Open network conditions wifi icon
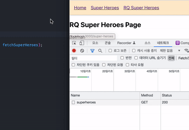The width and height of the screenshot is (189, 130). pyautogui.click(x=186, y=51)
